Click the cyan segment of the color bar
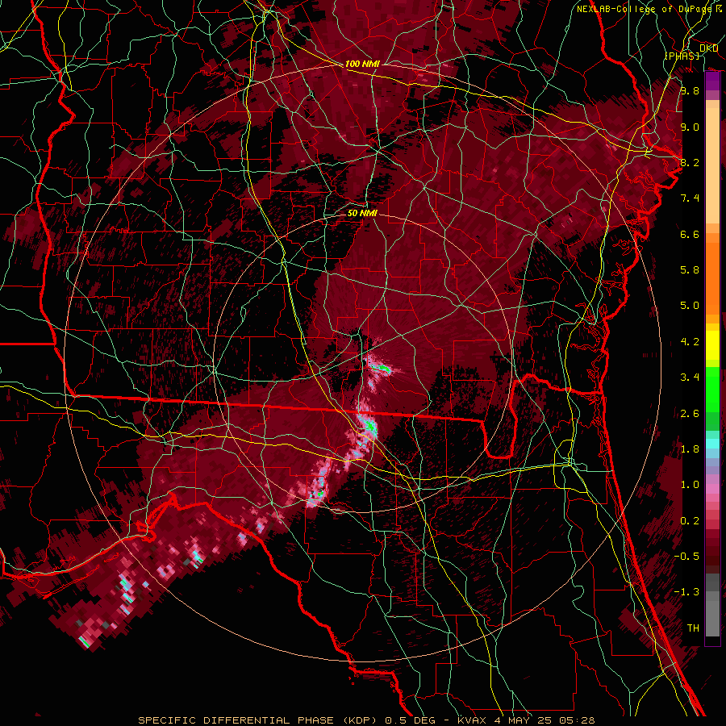This screenshot has height=726, width=726. coord(712,444)
